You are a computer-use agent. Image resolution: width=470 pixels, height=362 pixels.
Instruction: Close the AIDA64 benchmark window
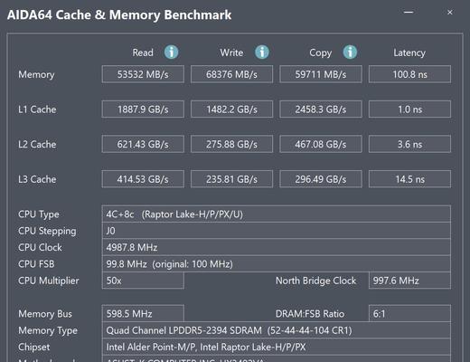450,13
